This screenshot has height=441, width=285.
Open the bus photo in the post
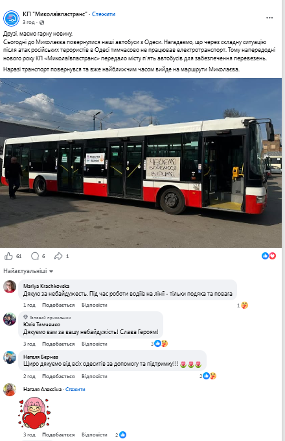tap(141, 163)
